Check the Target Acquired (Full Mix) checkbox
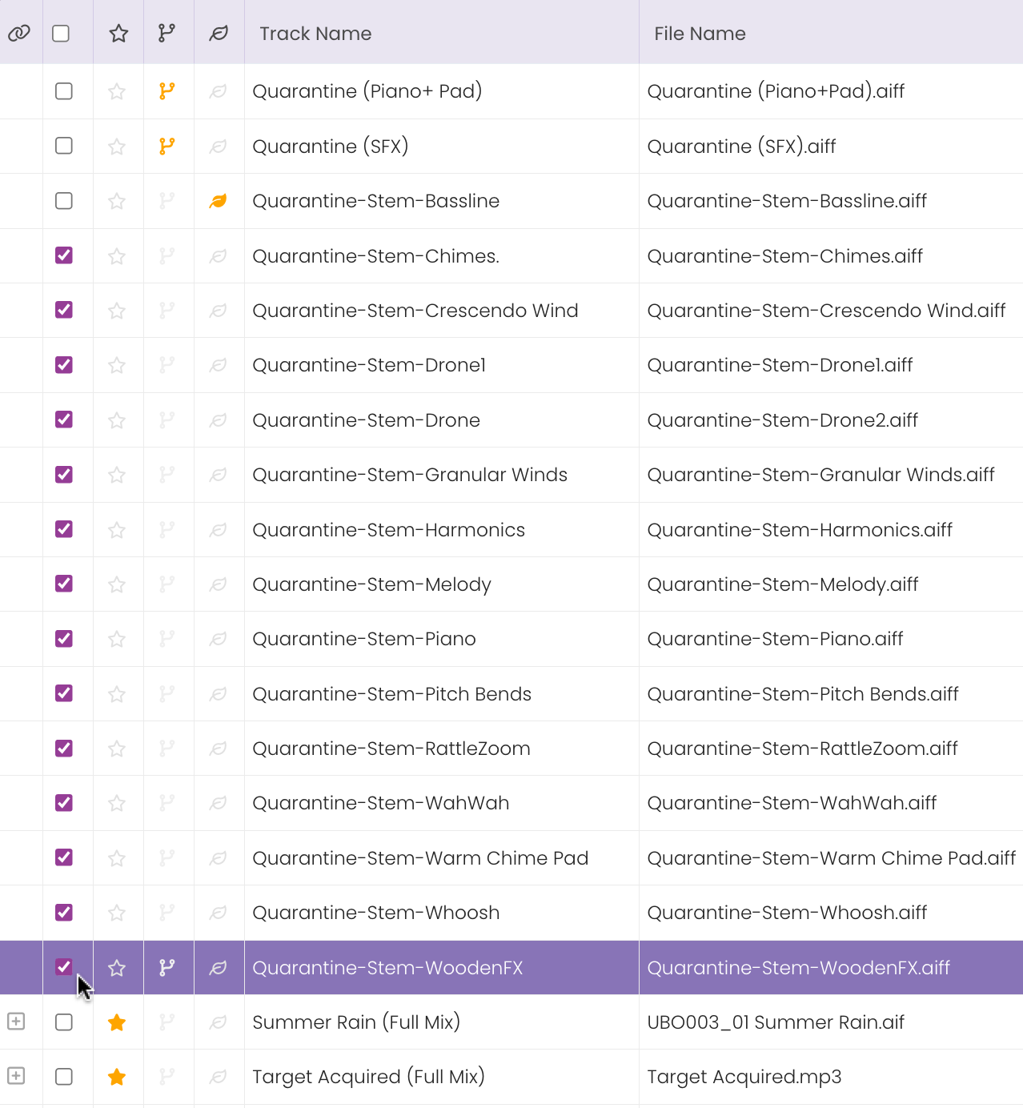The width and height of the screenshot is (1023, 1108). (64, 1077)
